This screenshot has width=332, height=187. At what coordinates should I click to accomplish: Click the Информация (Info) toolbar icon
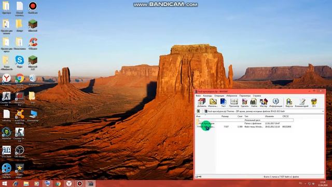275,103
